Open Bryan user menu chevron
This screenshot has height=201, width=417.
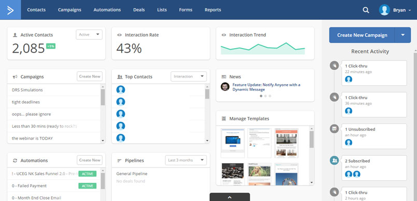click(x=410, y=10)
